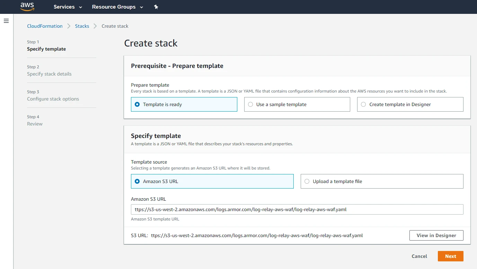Jump to Step 4 Review
This screenshot has height=269, width=477.
[35, 124]
